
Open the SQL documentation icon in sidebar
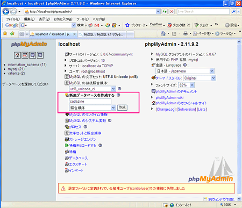click(40, 55)
